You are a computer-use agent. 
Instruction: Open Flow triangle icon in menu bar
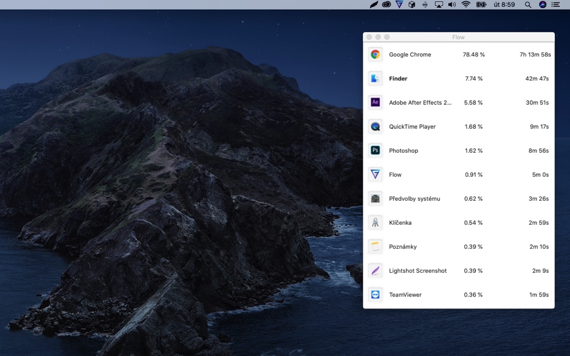pos(399,5)
